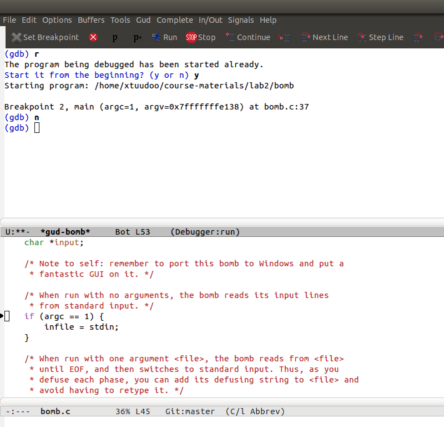Open the Gud menu
The height and width of the screenshot is (427, 444).
pos(143,20)
